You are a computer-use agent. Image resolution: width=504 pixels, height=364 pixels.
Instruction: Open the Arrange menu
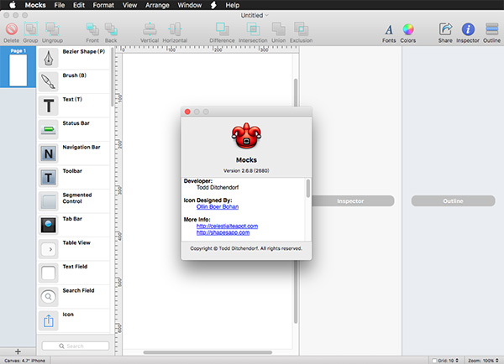coord(157,5)
